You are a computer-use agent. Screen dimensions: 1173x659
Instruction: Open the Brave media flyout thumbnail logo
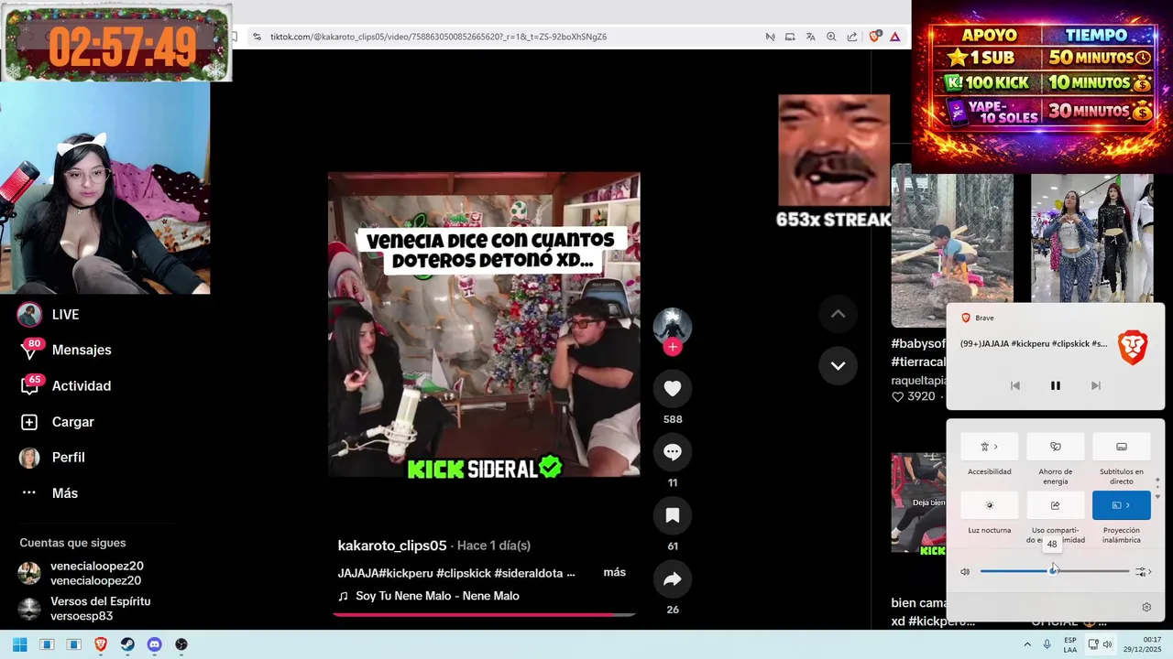pyautogui.click(x=1134, y=348)
